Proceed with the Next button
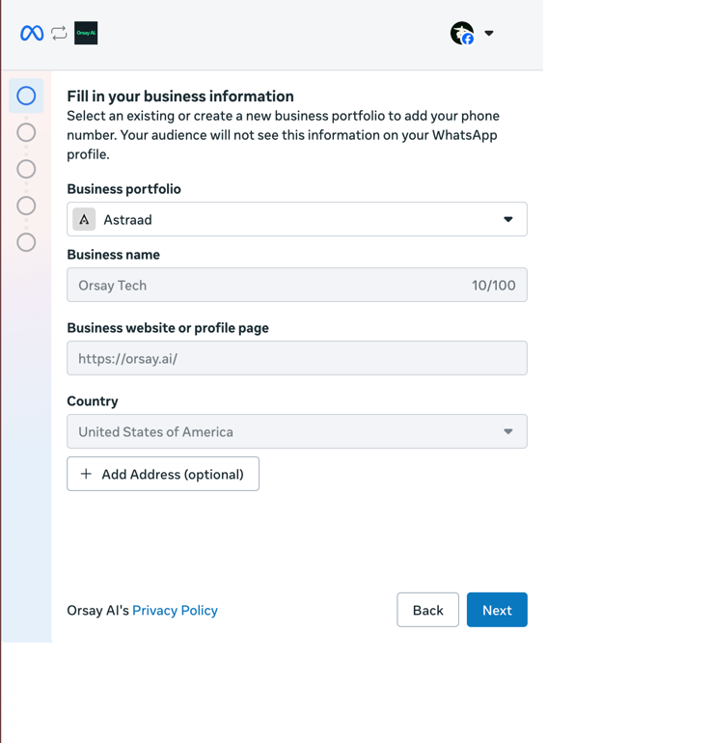Screen dimensions: 711x743 497,610
